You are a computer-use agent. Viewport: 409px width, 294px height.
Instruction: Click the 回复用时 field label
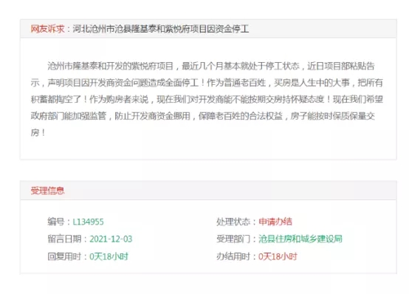[64, 256]
